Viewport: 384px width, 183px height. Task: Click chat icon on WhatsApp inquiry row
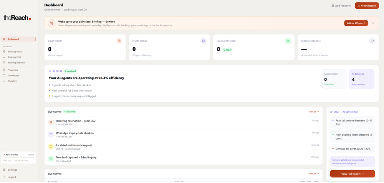51,135
